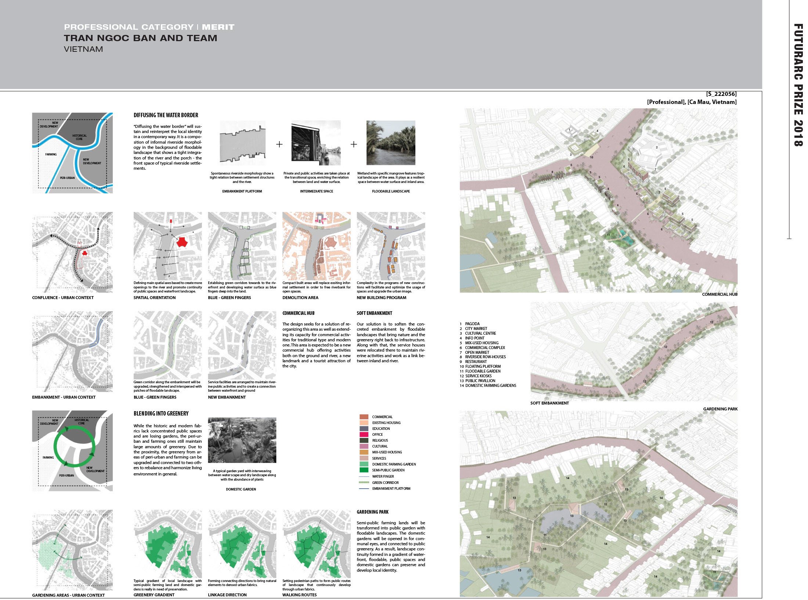Click '6 COMMERCIAL COMPLEX' list entry
The height and width of the screenshot is (600, 808).
pos(482,348)
